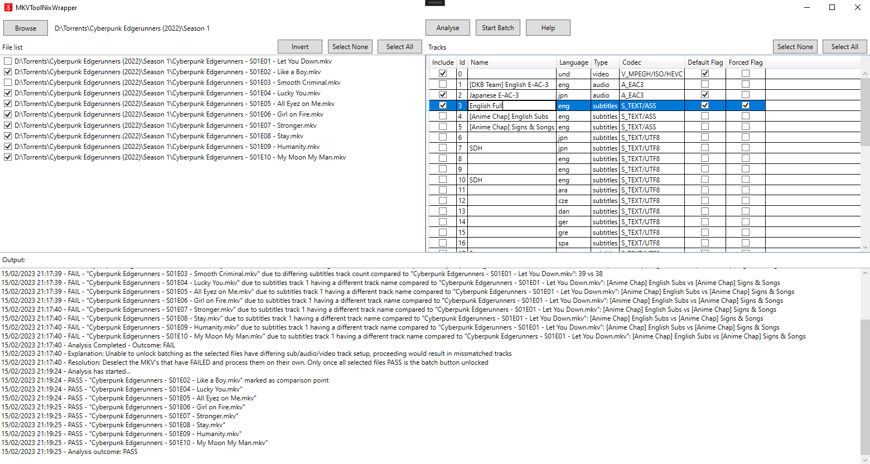The image size is (870, 464).
Task: Uncheck the S01E06 Girl on Fire.mkv file
Action: [x=8, y=114]
